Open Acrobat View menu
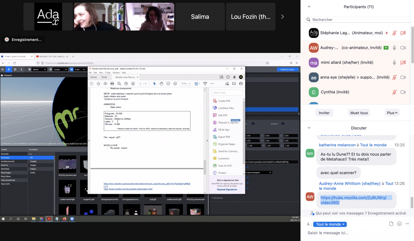Screen dimensions: 414x241 pyautogui.click(x=101, y=73)
